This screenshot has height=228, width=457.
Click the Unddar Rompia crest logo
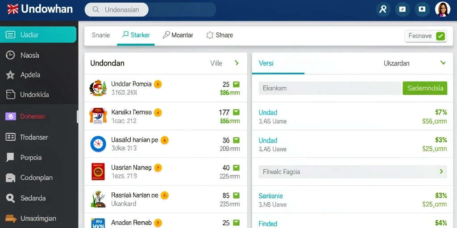point(98,88)
